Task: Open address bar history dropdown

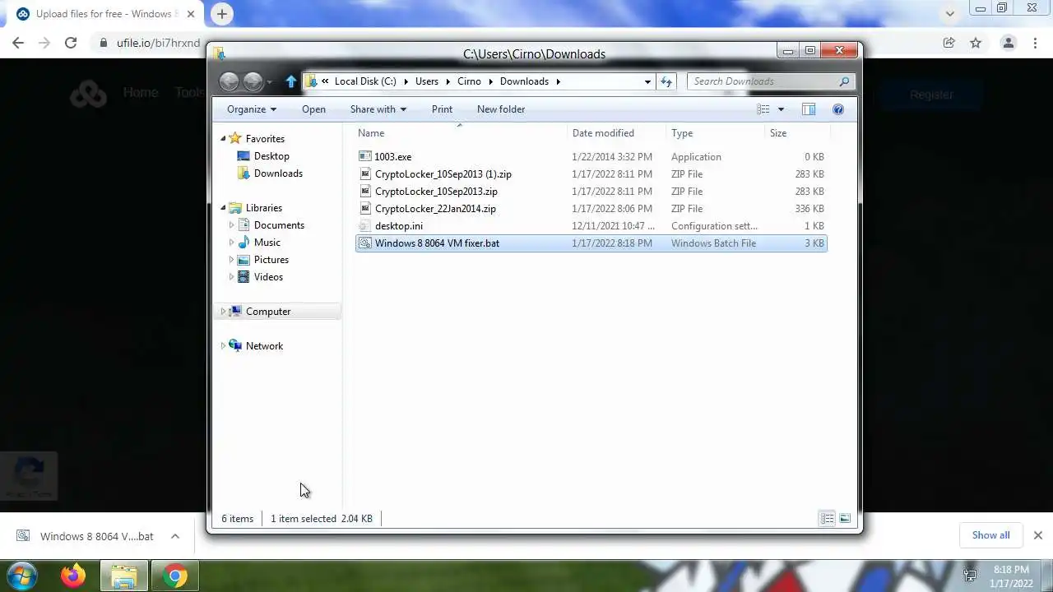Action: click(647, 81)
